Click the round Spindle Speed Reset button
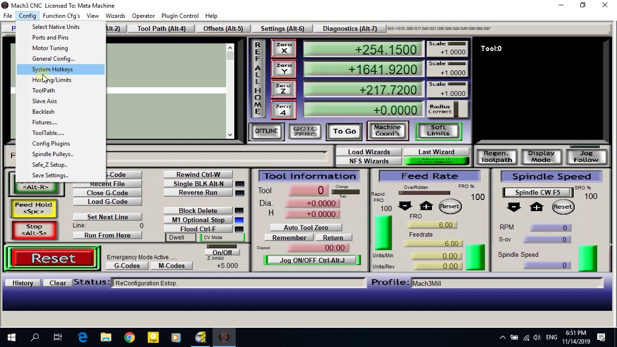 (563, 207)
